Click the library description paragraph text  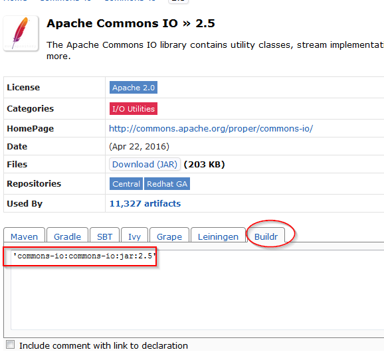click(x=215, y=50)
